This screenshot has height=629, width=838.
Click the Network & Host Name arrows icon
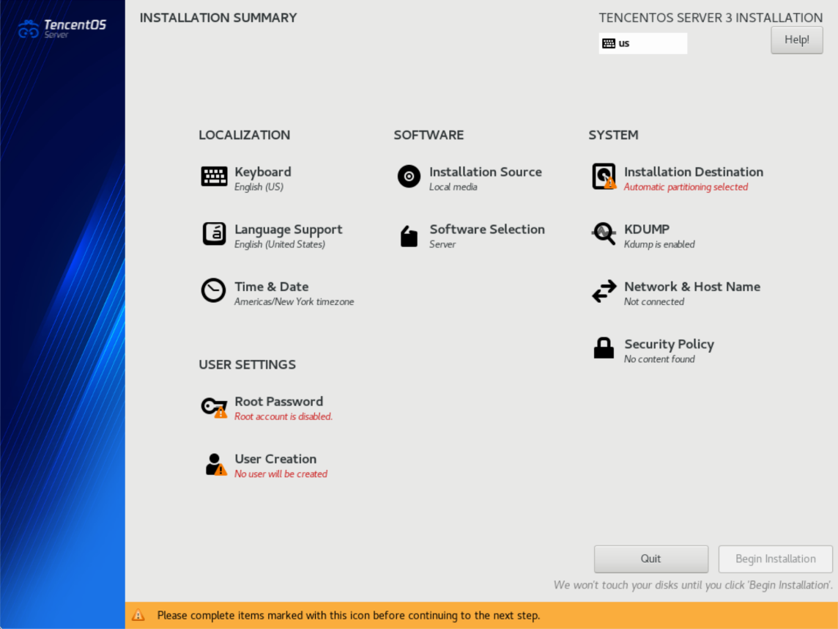pyautogui.click(x=604, y=292)
